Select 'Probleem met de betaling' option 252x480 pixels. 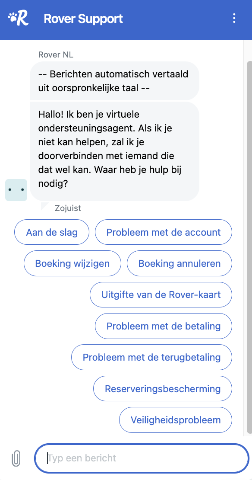(x=164, y=326)
